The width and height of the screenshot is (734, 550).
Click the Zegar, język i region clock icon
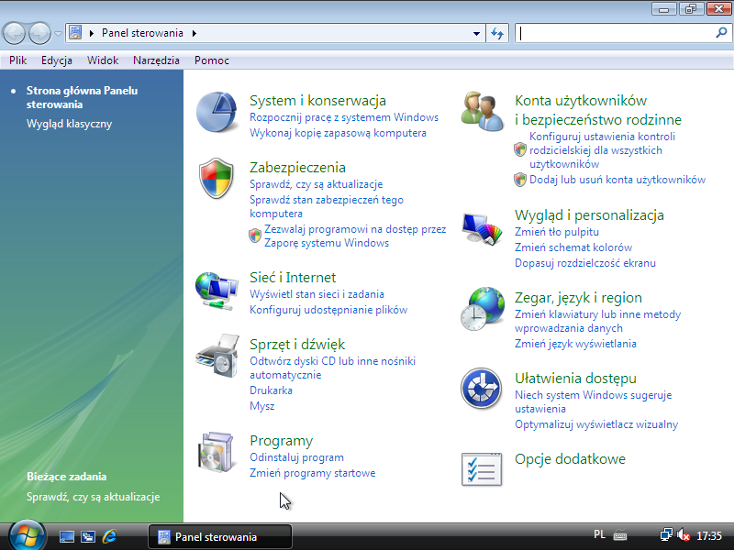483,309
